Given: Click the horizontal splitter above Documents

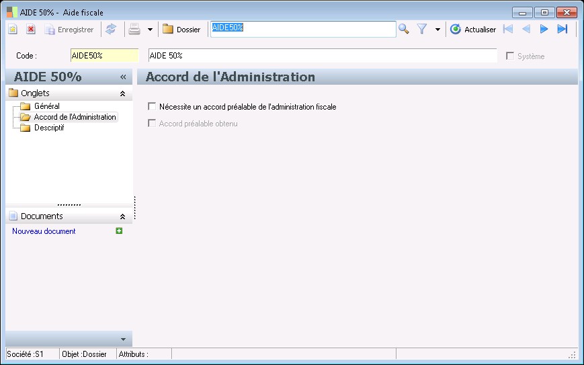Looking at the screenshot, I should (69, 205).
